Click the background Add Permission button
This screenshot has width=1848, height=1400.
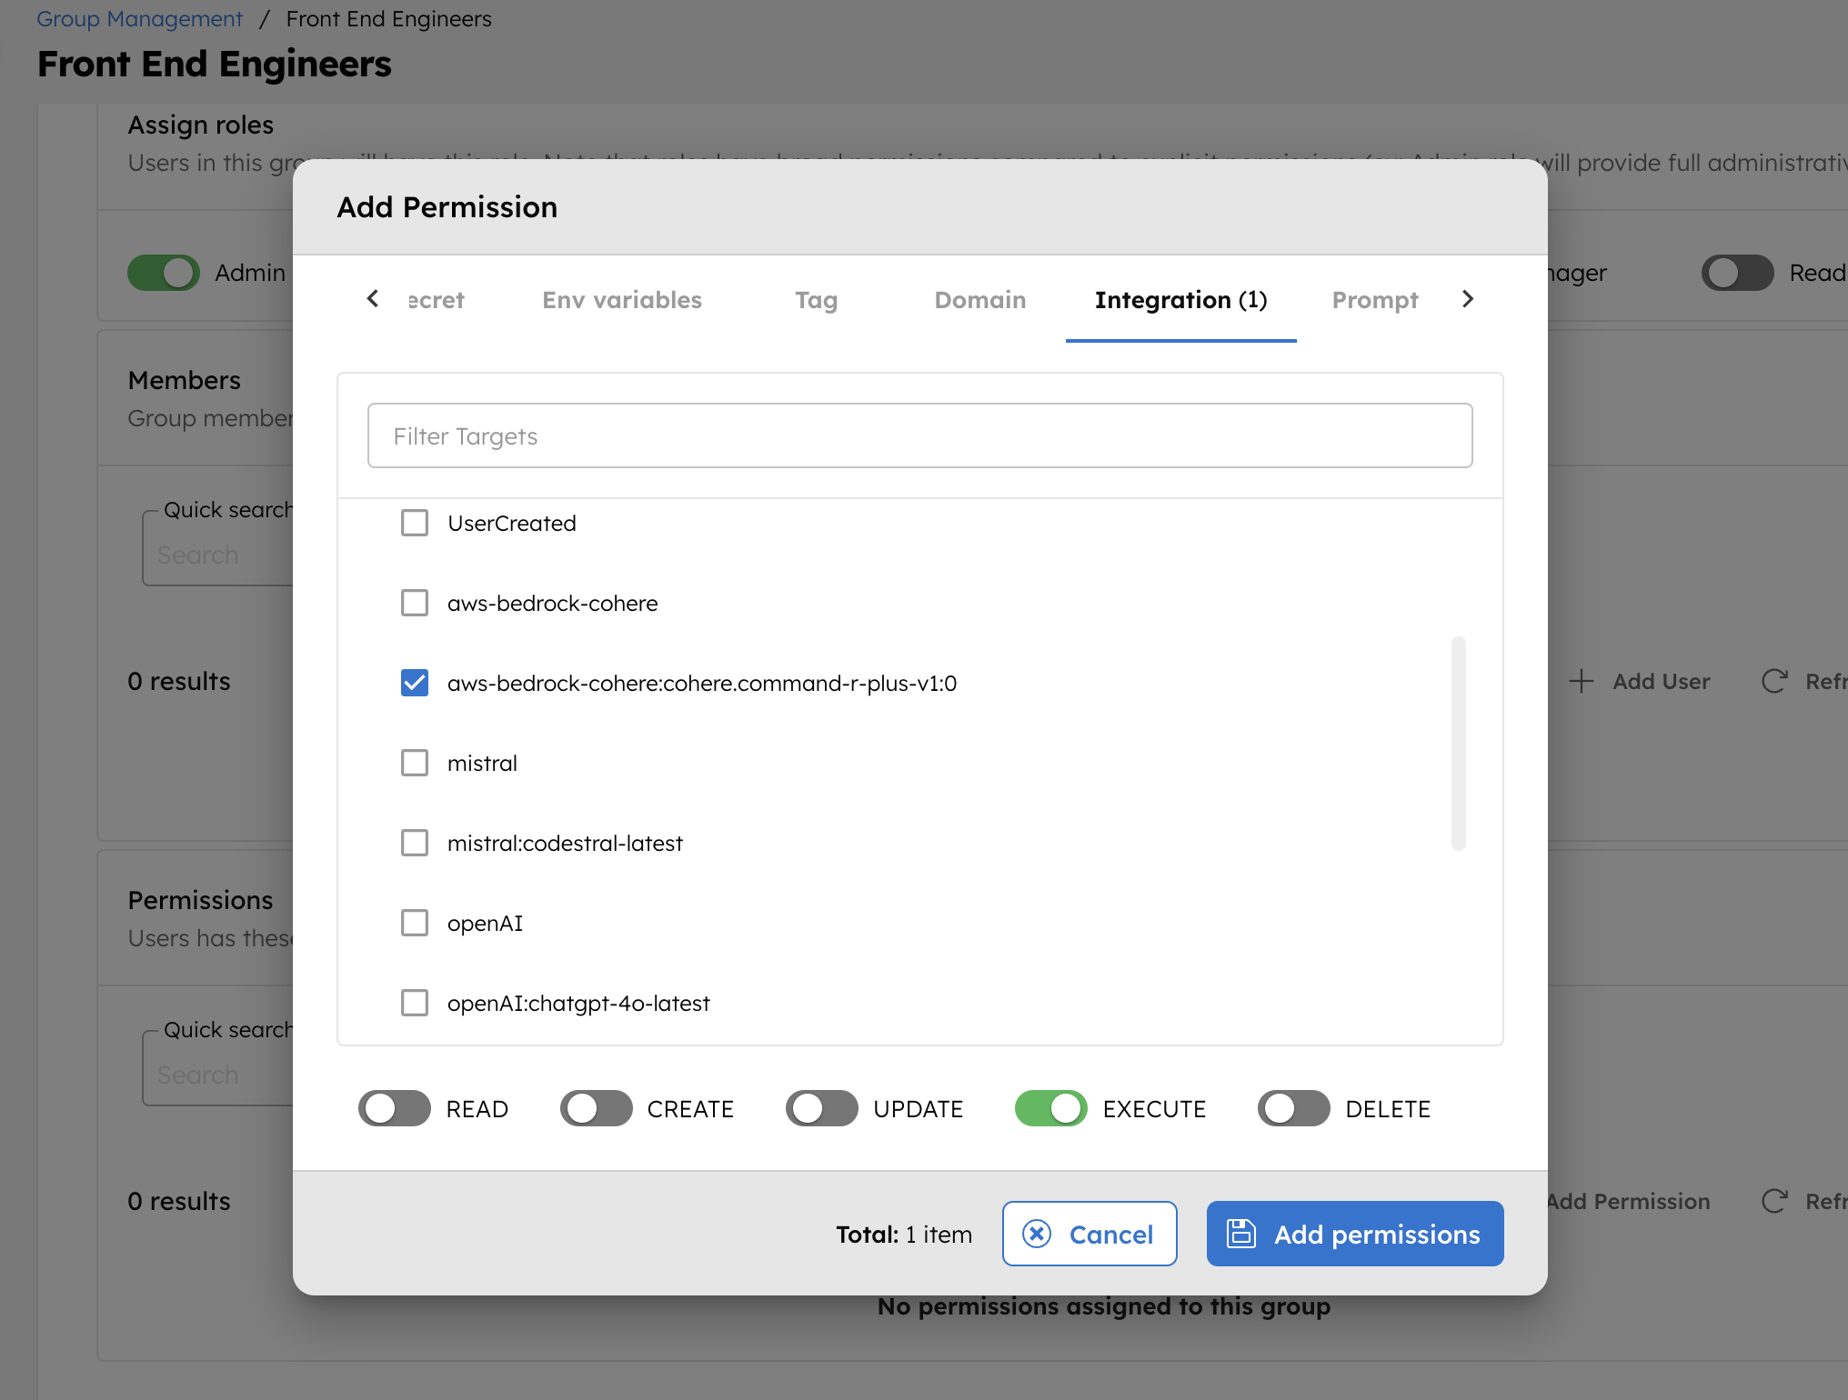point(1627,1201)
